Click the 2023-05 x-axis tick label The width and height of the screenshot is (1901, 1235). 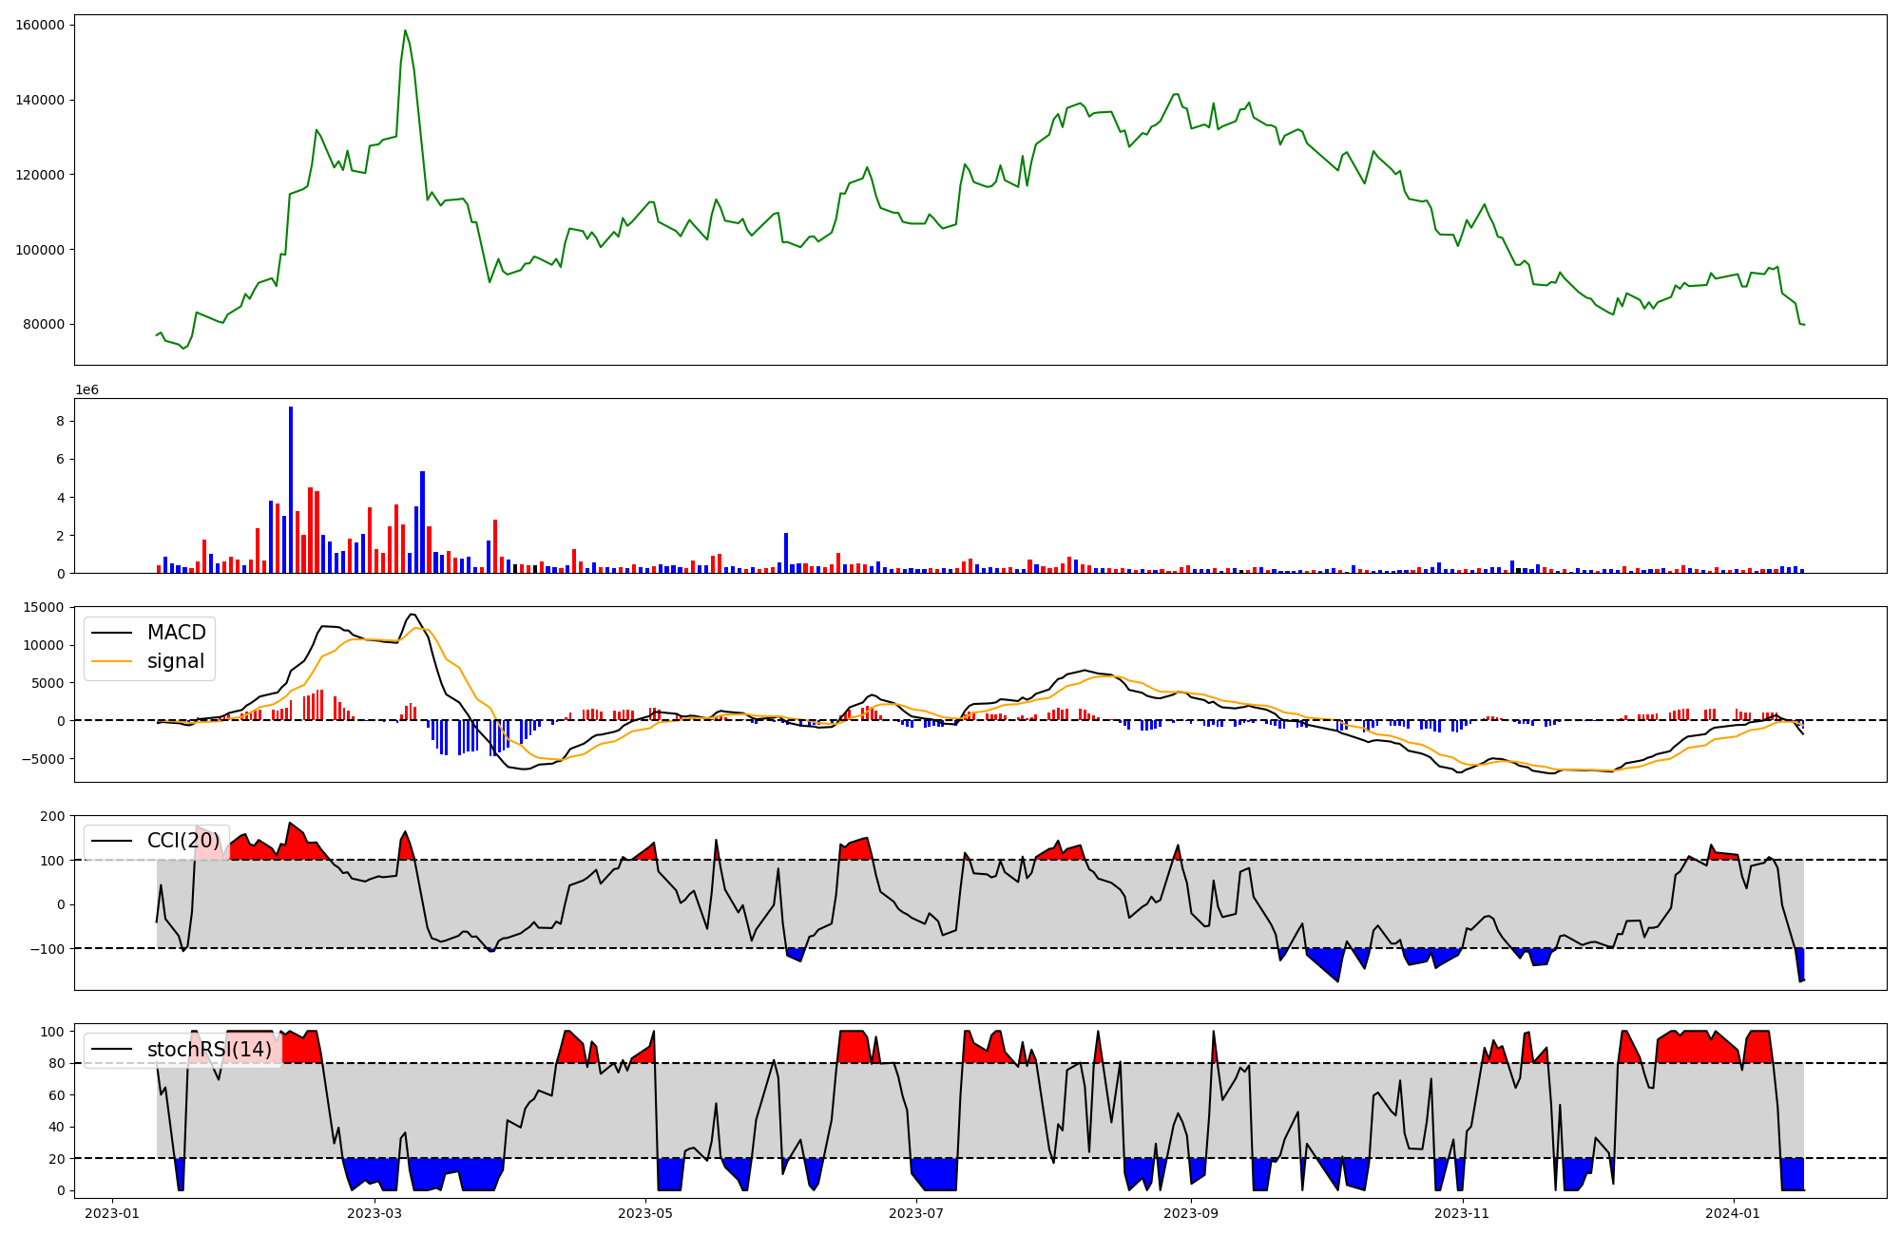tap(645, 1213)
